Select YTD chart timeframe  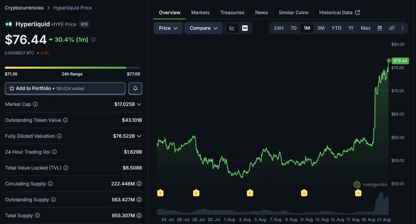pyautogui.click(x=336, y=28)
